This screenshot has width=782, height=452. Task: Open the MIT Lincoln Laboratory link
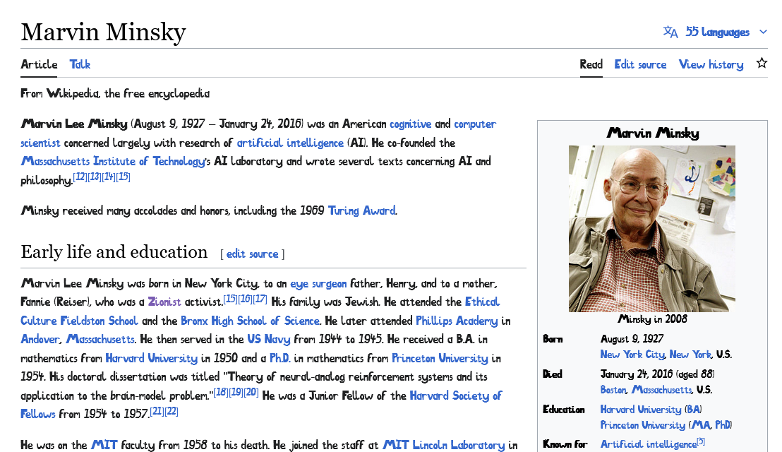(x=445, y=445)
